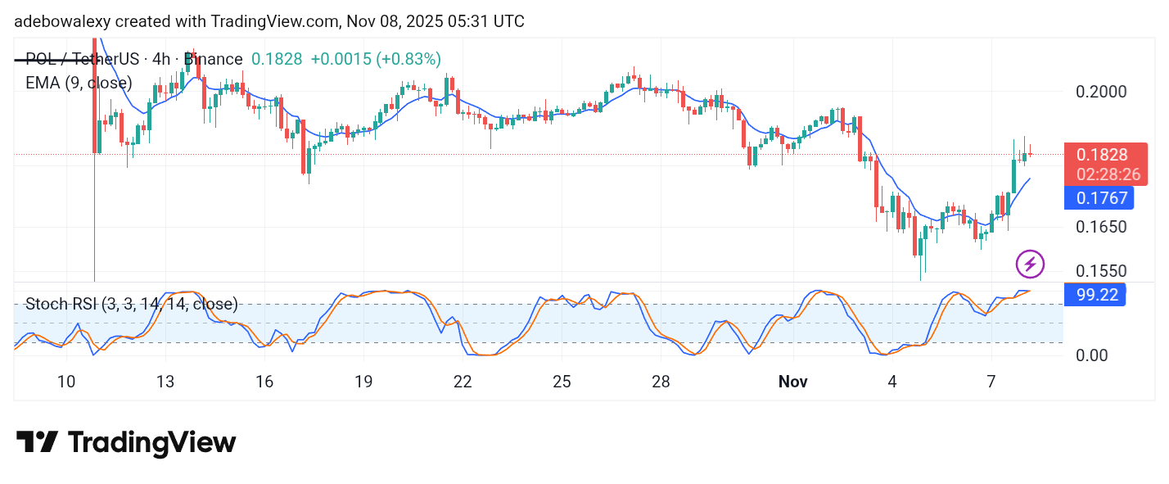Viewport: 1169px width, 484px height.
Task: Click the 0.1550 price axis label
Action: coord(1102,271)
